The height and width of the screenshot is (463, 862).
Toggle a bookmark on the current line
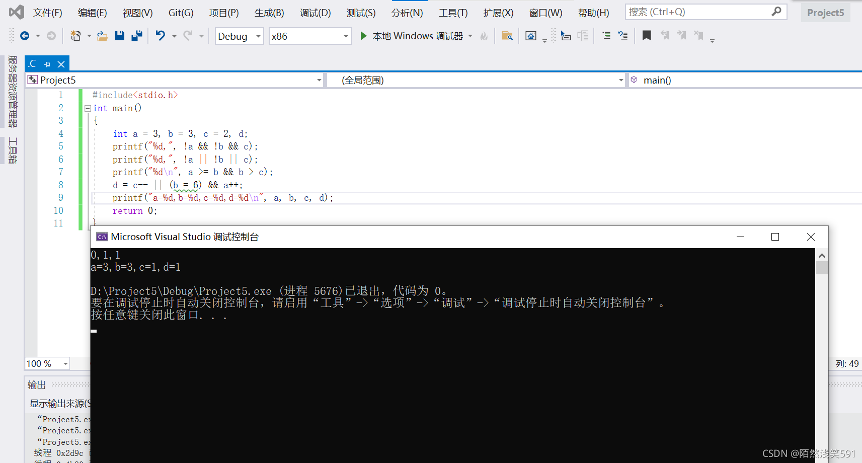[647, 35]
